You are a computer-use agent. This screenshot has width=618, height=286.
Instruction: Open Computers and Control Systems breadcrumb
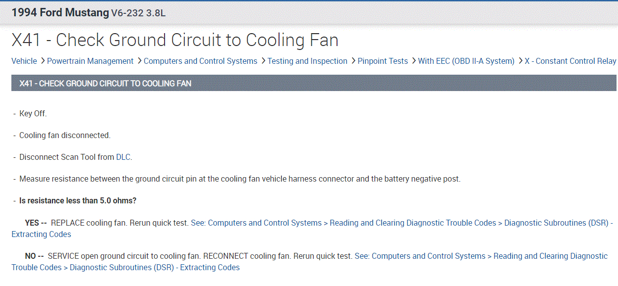click(200, 61)
